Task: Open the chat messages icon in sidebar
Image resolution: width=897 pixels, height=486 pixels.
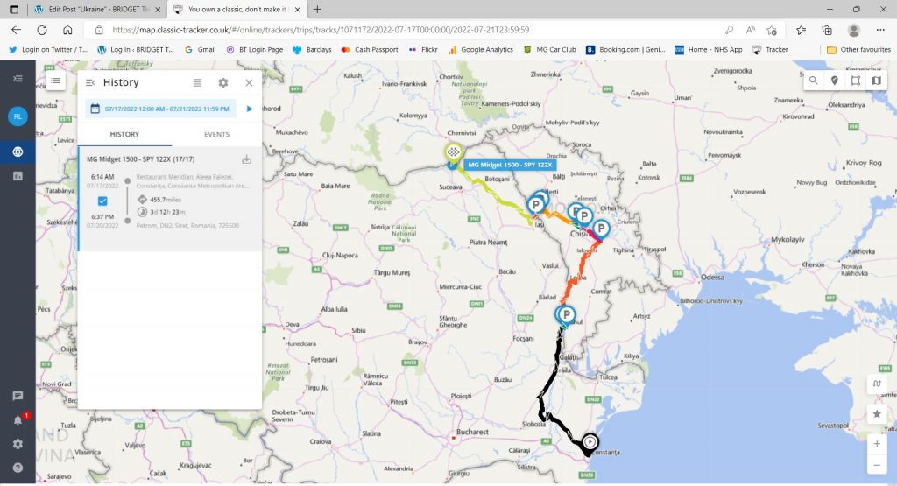Action: point(18,396)
